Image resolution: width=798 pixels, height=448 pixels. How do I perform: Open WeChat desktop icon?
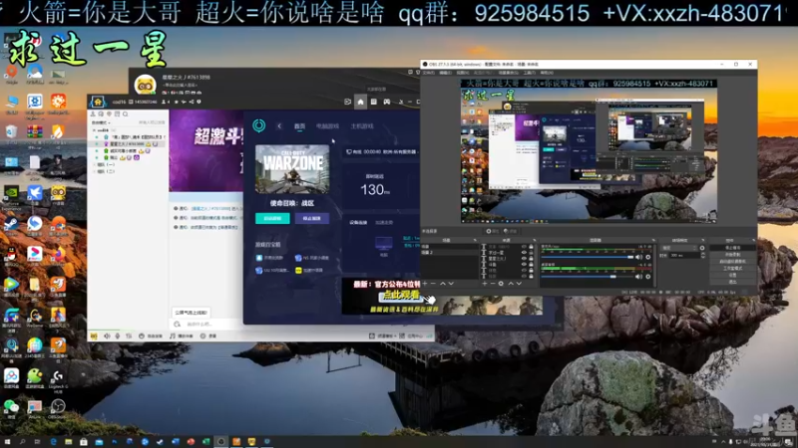tap(11, 408)
